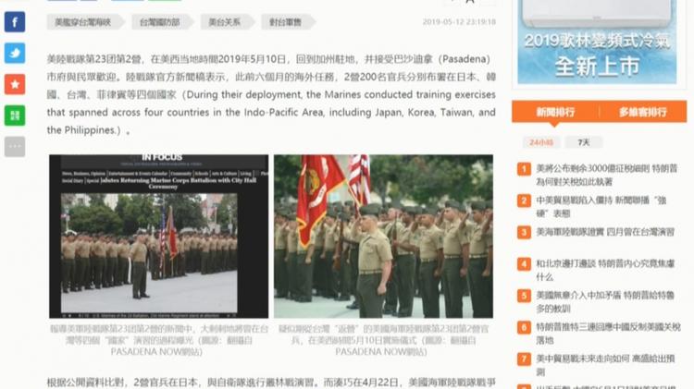This screenshot has width=694, height=389.
Task: Switch to the 多維客排行 tab
Action: (642, 112)
